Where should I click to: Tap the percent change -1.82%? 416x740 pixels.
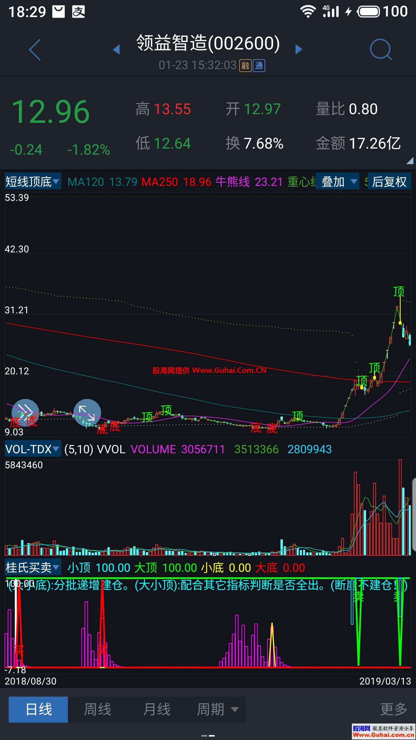click(x=89, y=150)
